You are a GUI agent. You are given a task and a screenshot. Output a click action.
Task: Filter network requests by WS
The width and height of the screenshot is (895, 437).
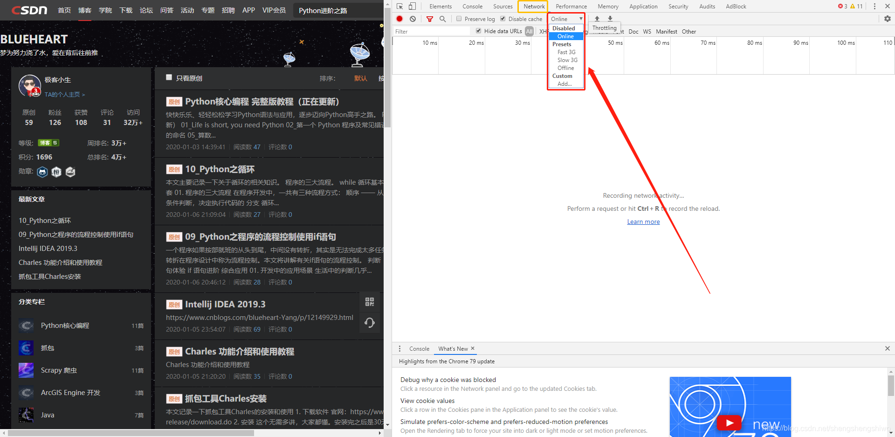[x=647, y=32]
